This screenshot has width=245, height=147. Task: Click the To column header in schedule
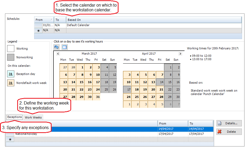click(x=60, y=20)
